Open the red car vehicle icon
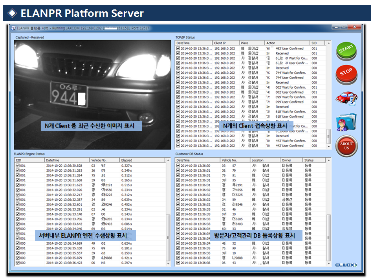 coord(346,98)
